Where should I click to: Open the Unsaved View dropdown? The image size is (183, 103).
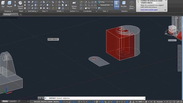point(106,5)
